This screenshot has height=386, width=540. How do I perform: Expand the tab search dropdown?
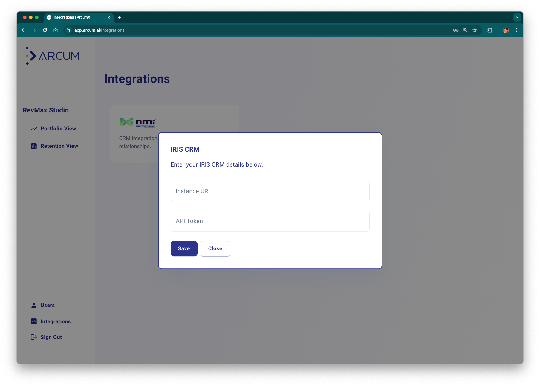(517, 17)
